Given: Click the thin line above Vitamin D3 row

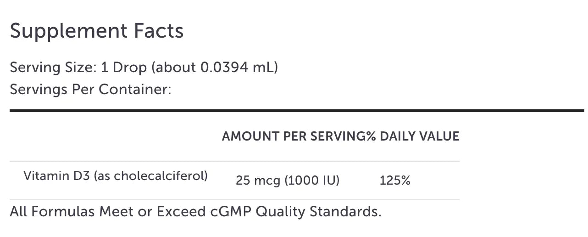Looking at the screenshot, I should pyautogui.click(x=234, y=161).
